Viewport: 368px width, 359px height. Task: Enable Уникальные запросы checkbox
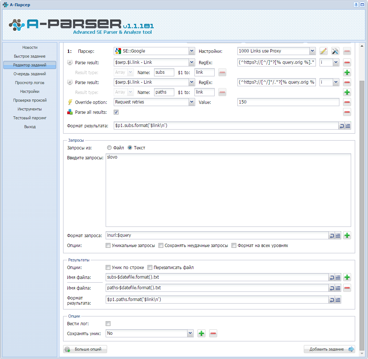point(108,246)
